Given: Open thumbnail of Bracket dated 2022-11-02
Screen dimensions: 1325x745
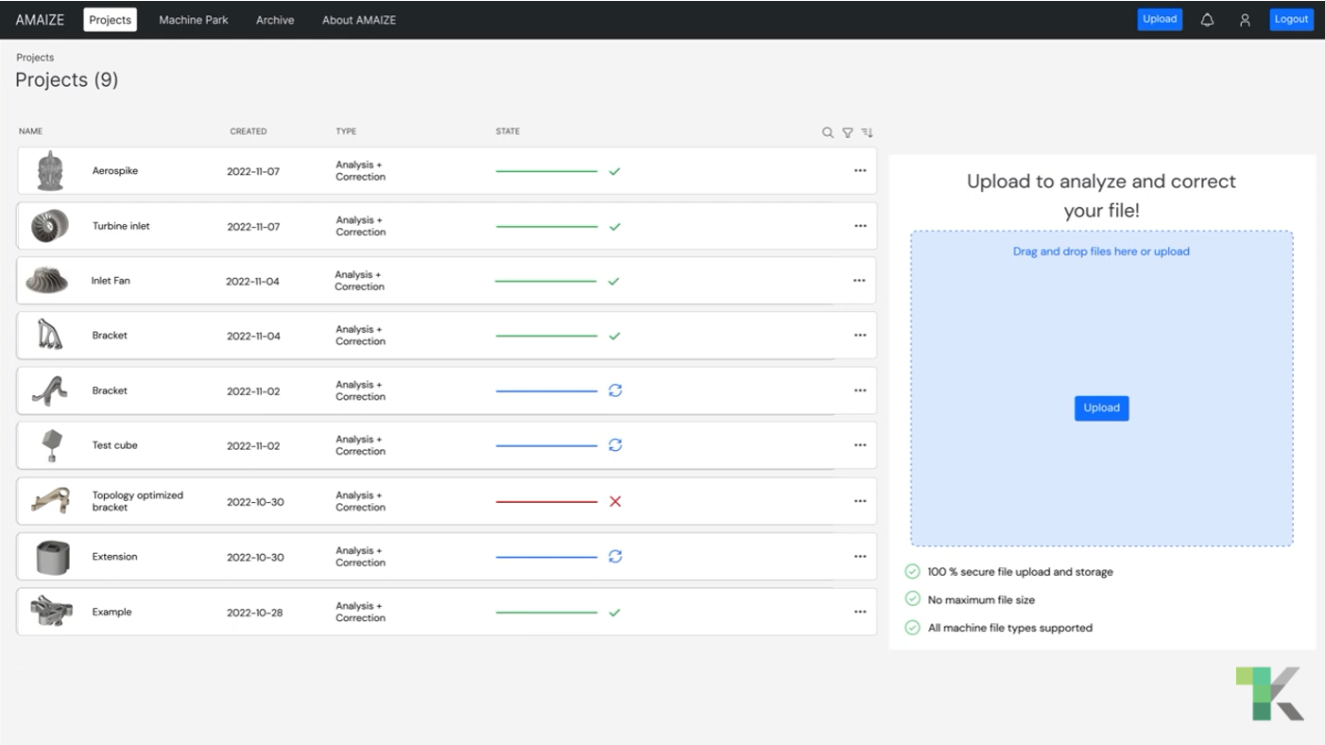Looking at the screenshot, I should point(49,390).
